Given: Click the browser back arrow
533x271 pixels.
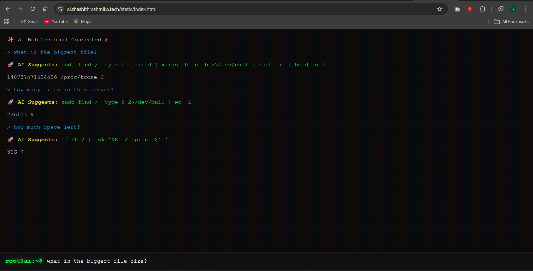Looking at the screenshot, I should tap(8, 9).
